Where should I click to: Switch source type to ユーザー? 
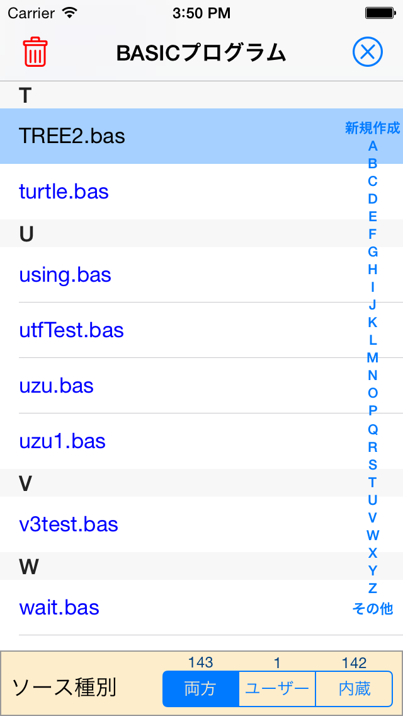pyautogui.click(x=277, y=689)
